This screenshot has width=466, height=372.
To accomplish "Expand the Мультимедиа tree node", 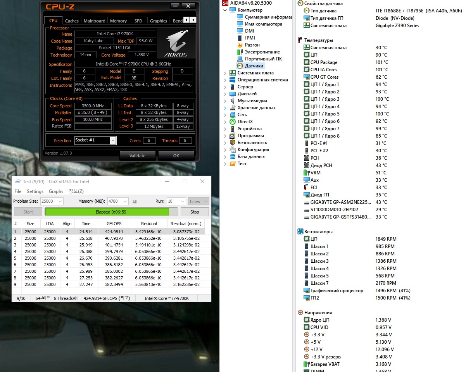I will point(225,101).
